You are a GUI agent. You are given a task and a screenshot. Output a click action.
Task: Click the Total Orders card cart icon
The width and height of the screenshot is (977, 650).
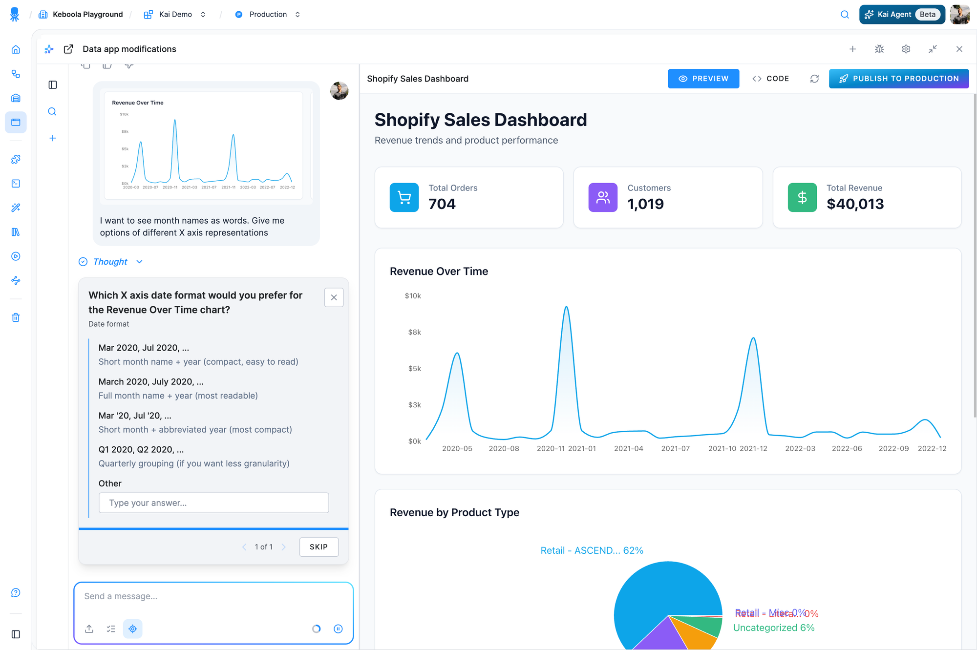tap(404, 197)
